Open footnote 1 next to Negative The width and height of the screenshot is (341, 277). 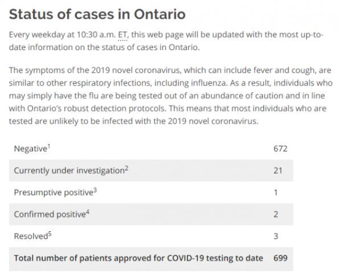click(x=49, y=146)
